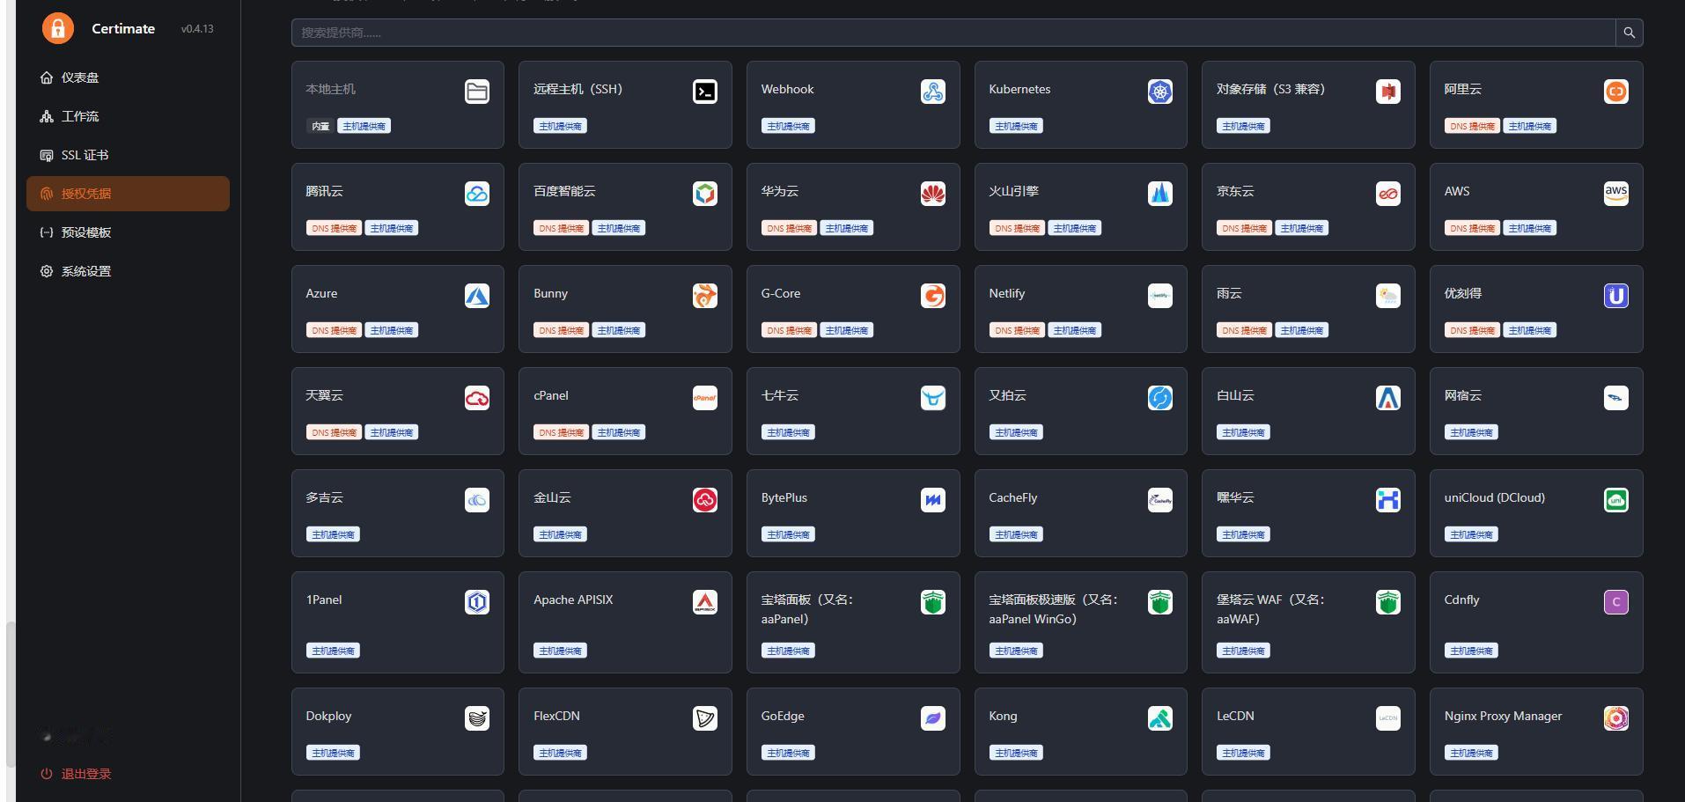The image size is (1685, 802).
Task: Go to SSL 证书 page
Action: click(x=128, y=155)
